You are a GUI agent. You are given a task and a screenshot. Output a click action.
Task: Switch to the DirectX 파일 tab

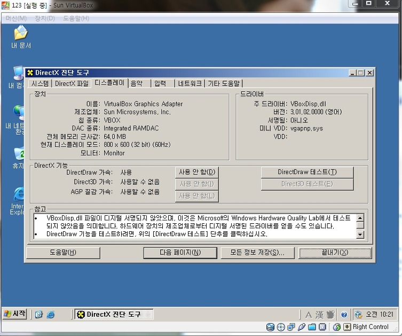(x=72, y=84)
